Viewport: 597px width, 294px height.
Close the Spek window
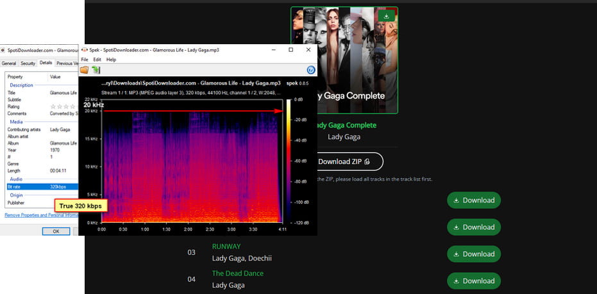tap(308, 50)
